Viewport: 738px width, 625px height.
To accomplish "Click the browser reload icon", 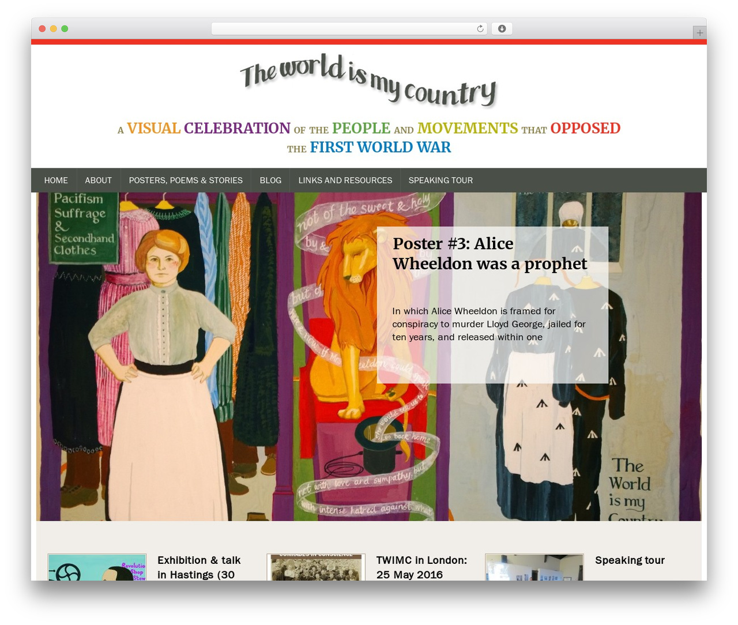I will pyautogui.click(x=480, y=29).
